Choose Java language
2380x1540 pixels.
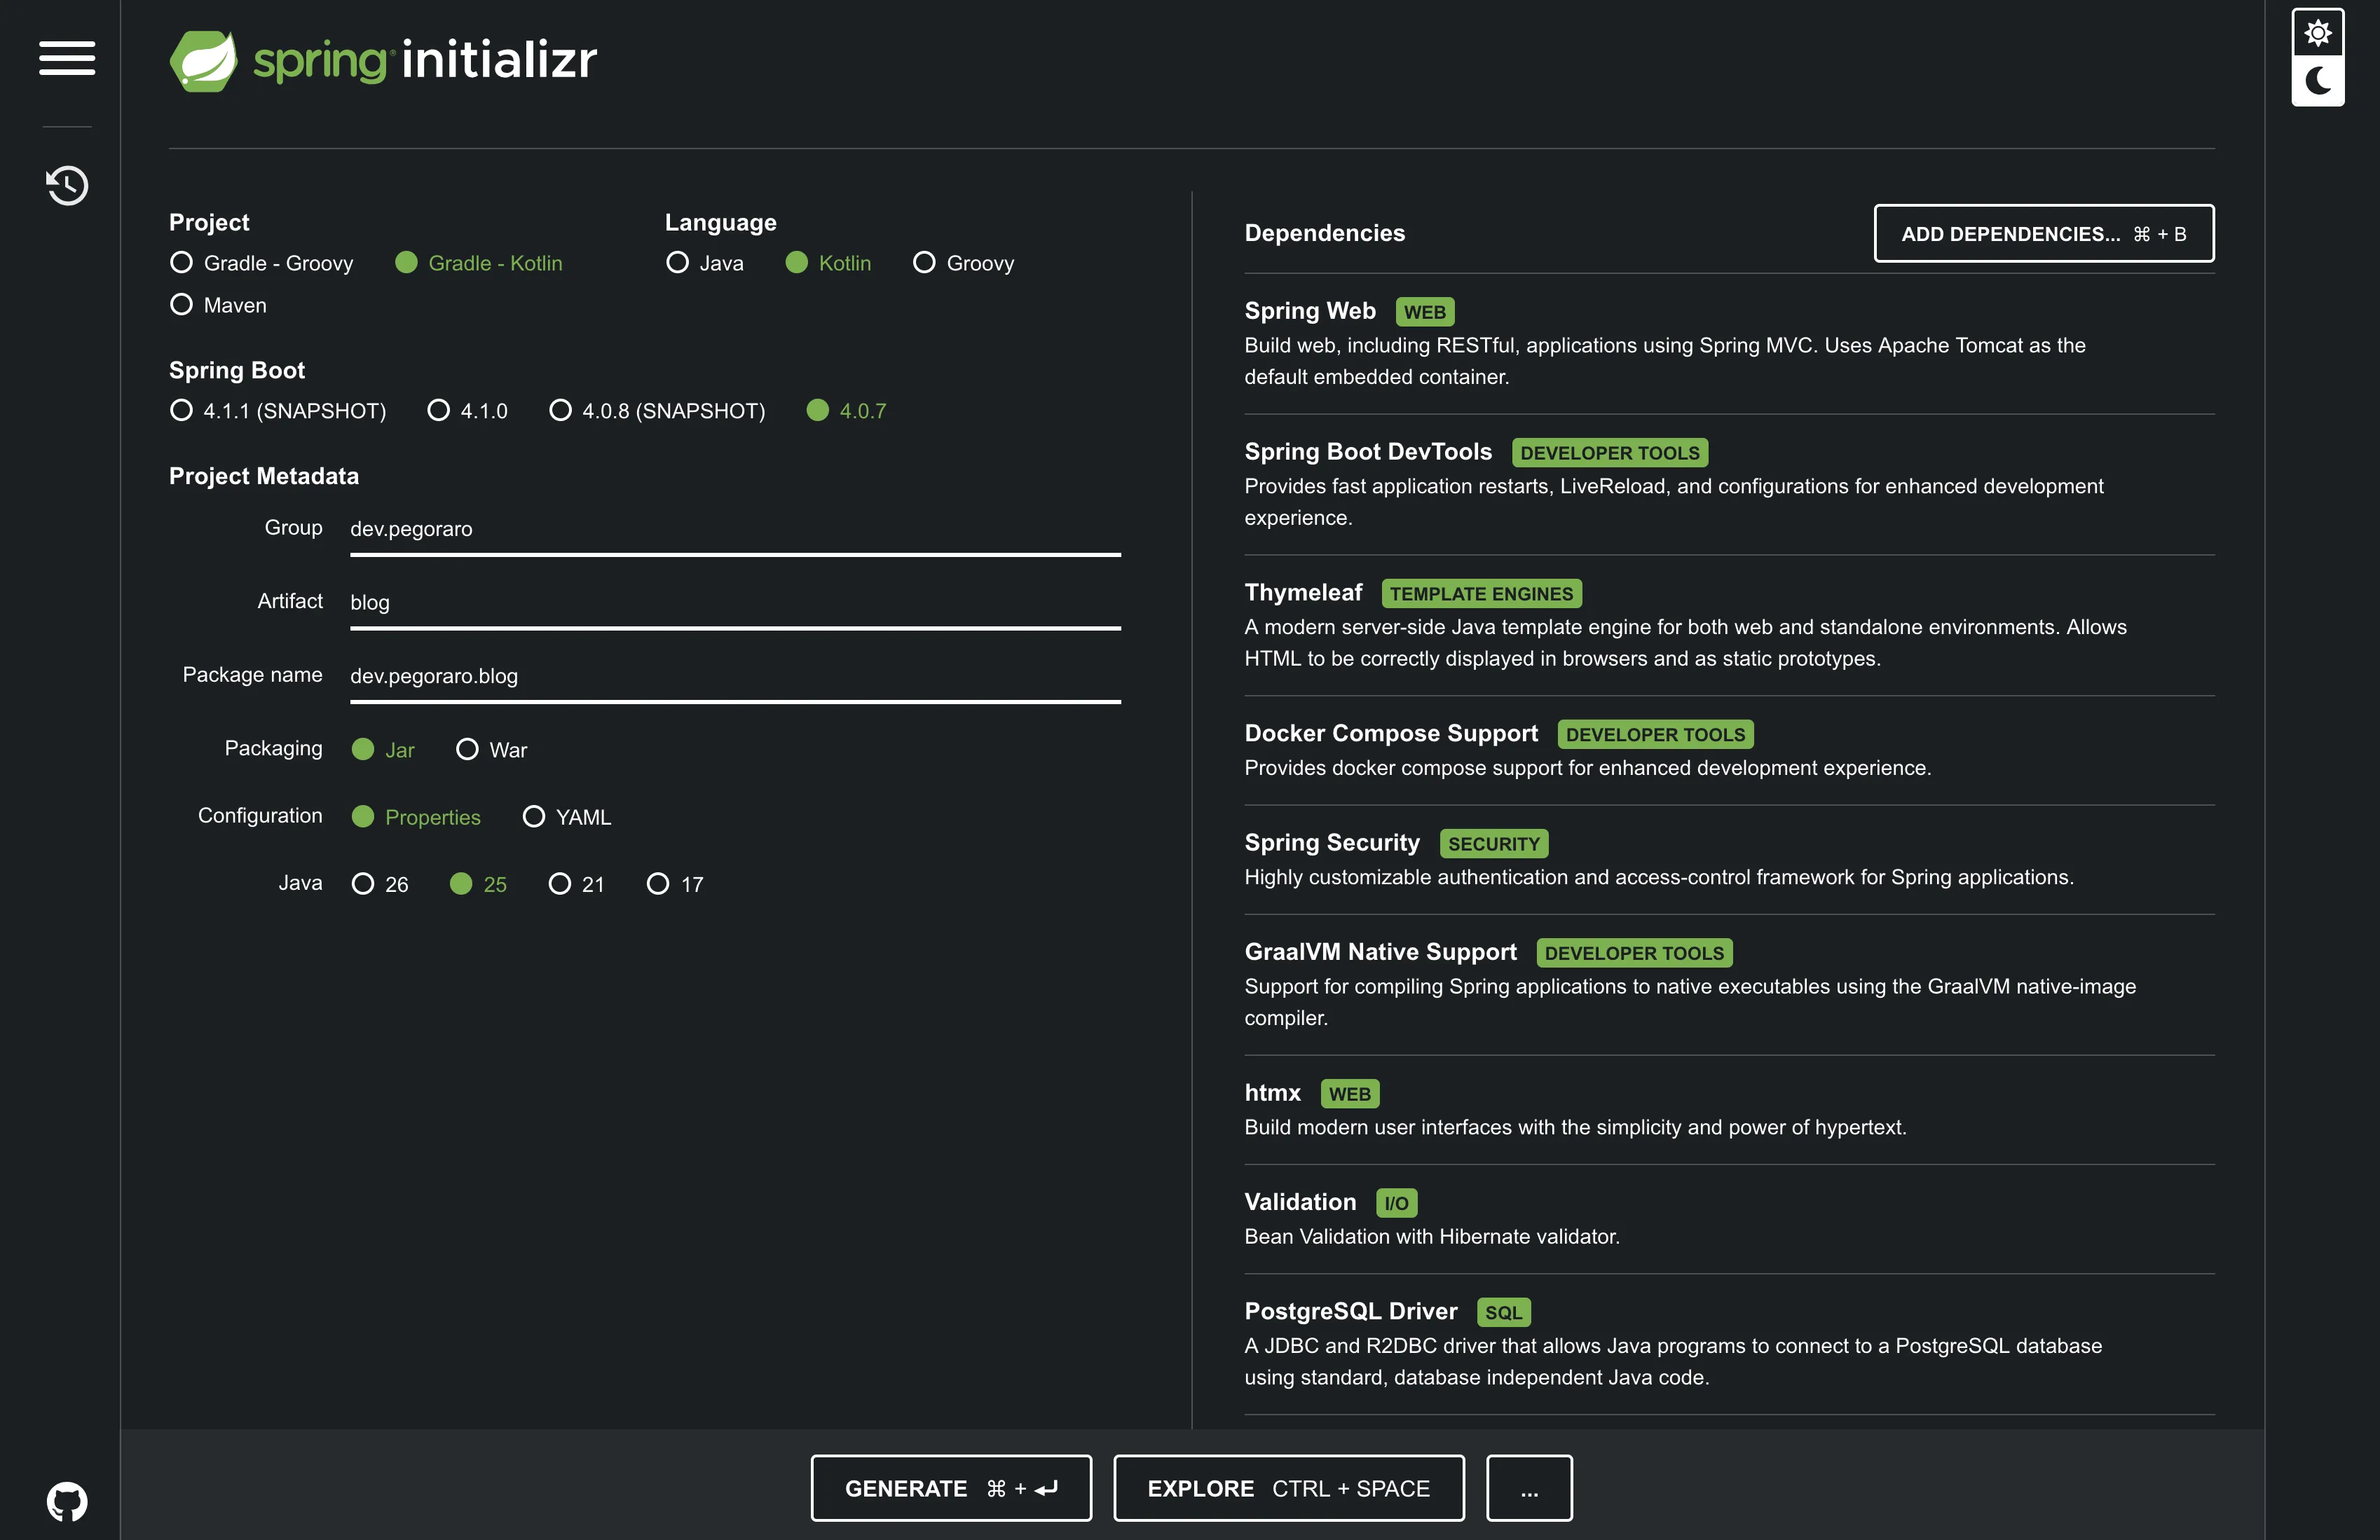[x=705, y=263]
